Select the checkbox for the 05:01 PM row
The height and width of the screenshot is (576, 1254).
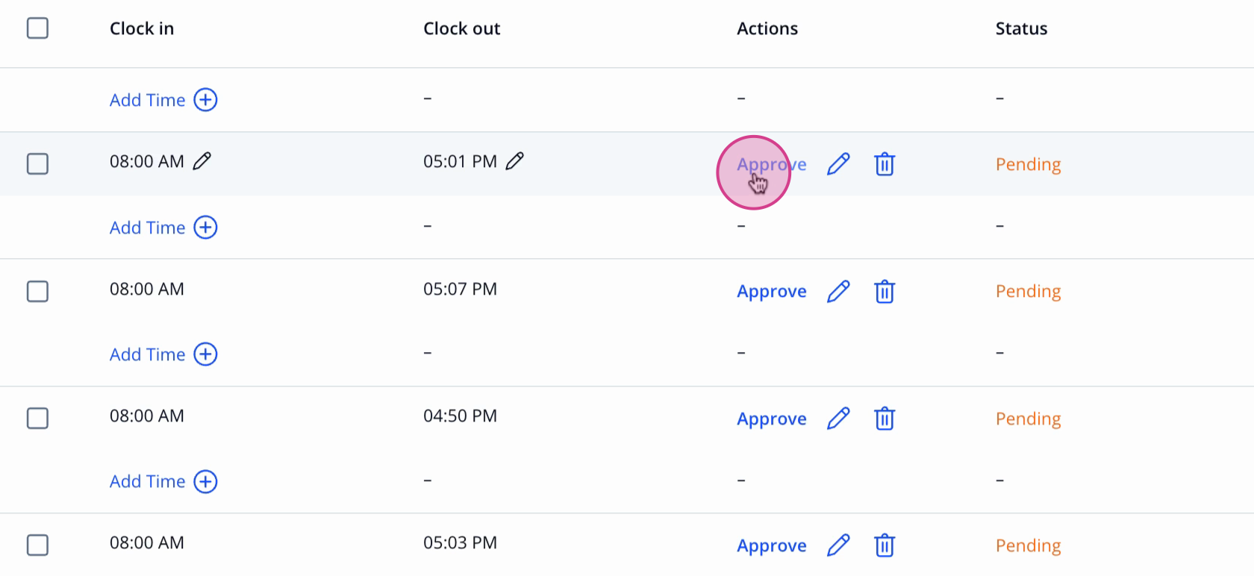click(37, 163)
